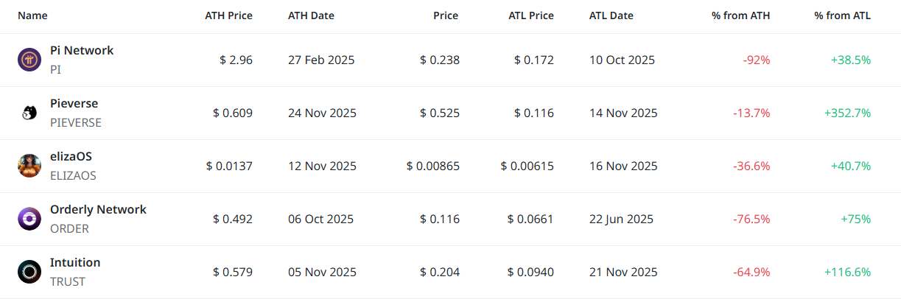This screenshot has height=299, width=901.
Task: Sort by Price column header
Action: pyautogui.click(x=446, y=15)
